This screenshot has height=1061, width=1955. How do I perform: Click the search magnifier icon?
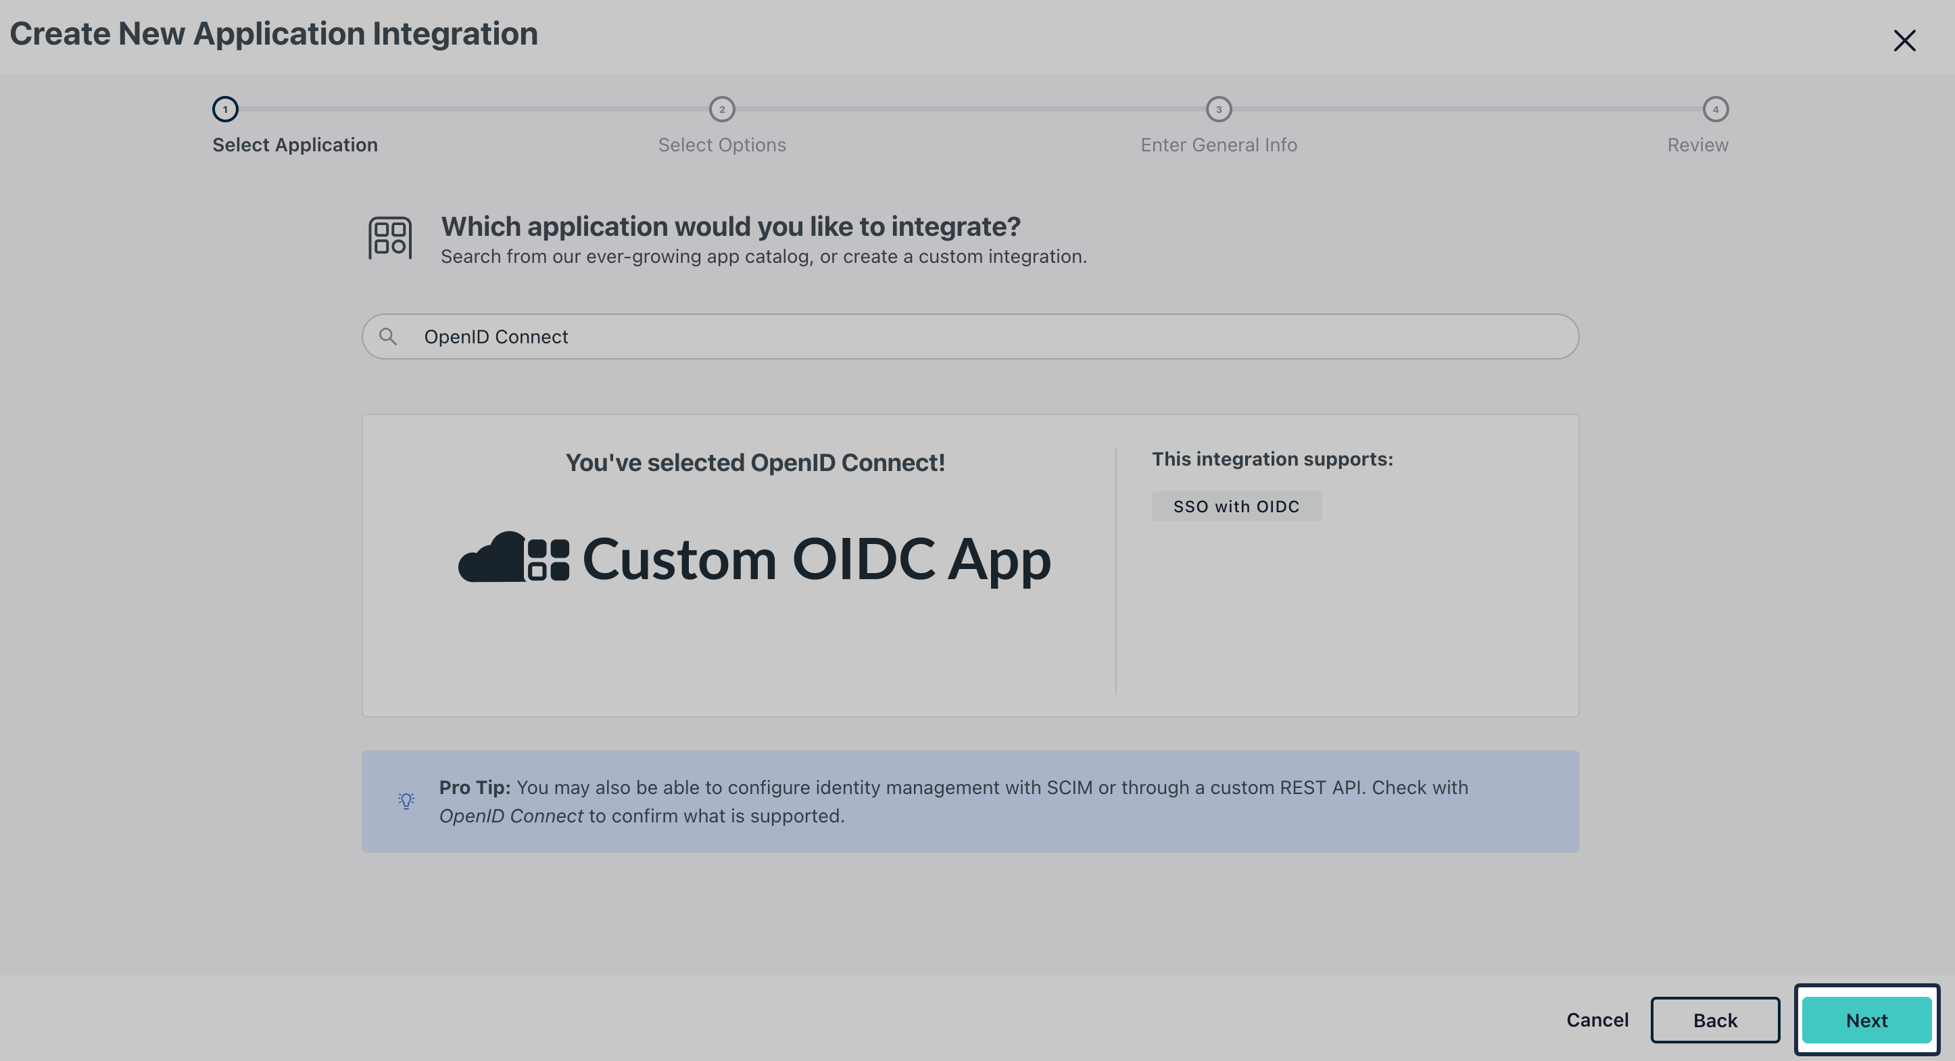pos(389,337)
